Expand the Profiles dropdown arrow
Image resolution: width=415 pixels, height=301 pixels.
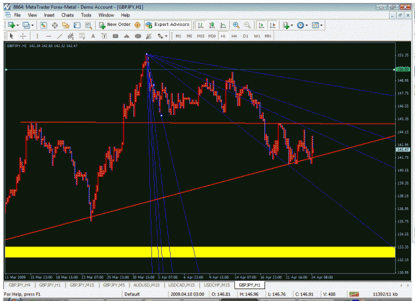(x=33, y=25)
